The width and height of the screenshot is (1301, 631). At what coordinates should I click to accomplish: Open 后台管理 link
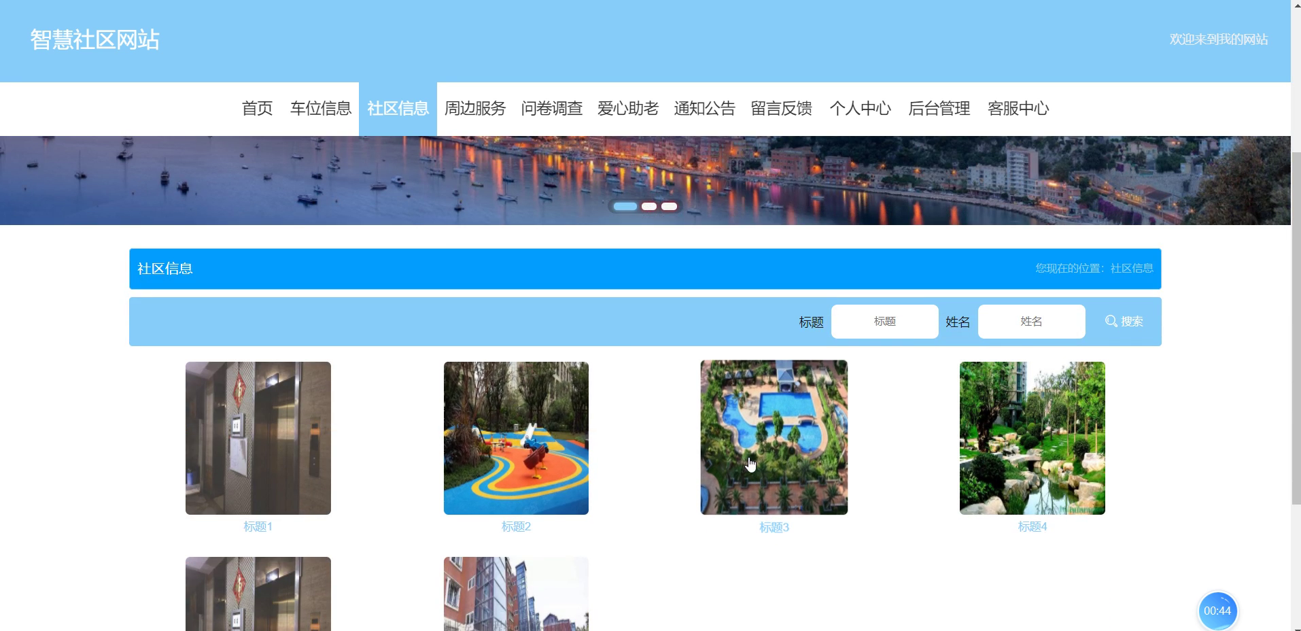(x=939, y=109)
